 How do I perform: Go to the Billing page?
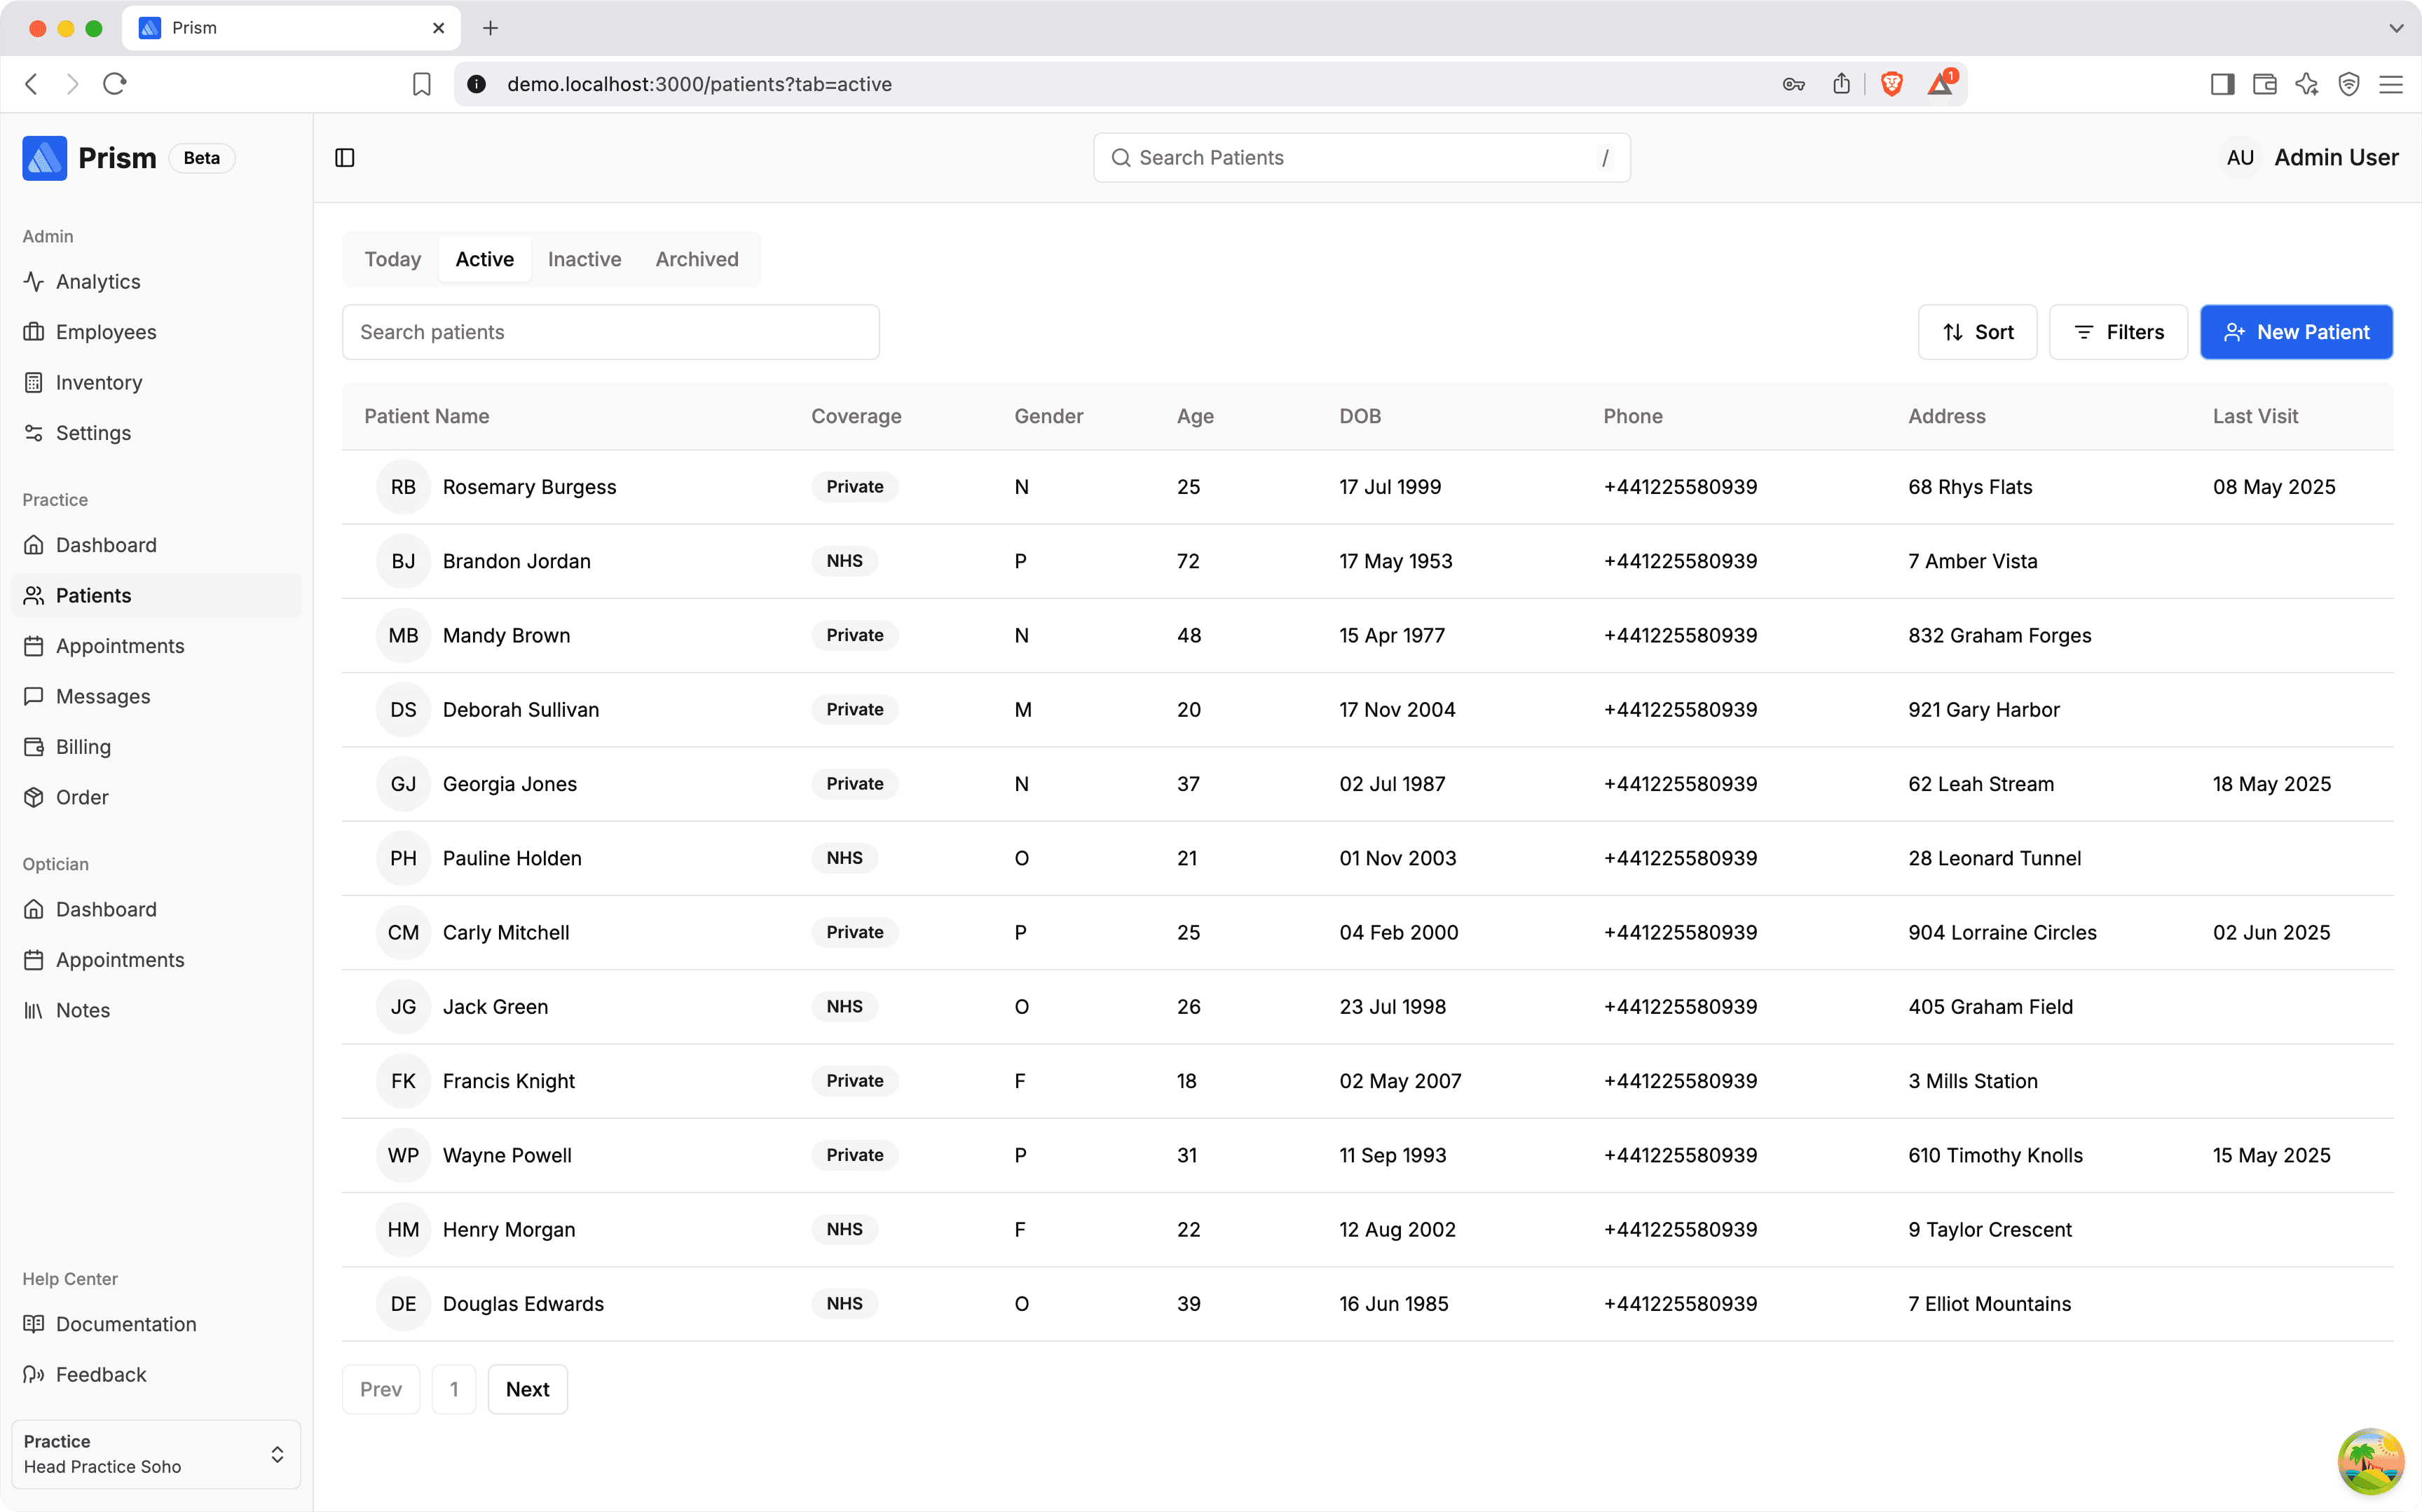coord(83,747)
